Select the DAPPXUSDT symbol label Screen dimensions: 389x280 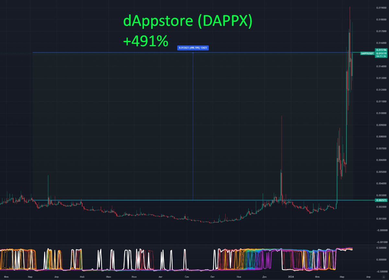tap(367, 53)
